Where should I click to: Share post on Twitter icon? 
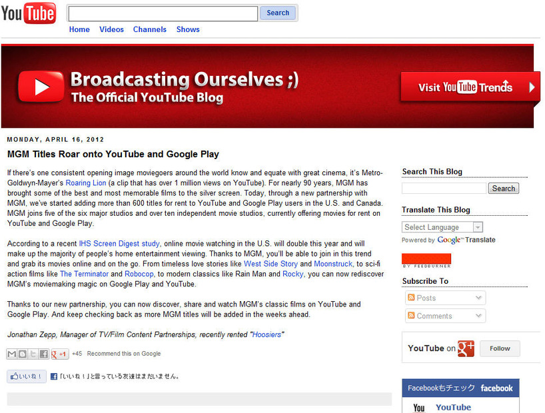click(x=33, y=354)
